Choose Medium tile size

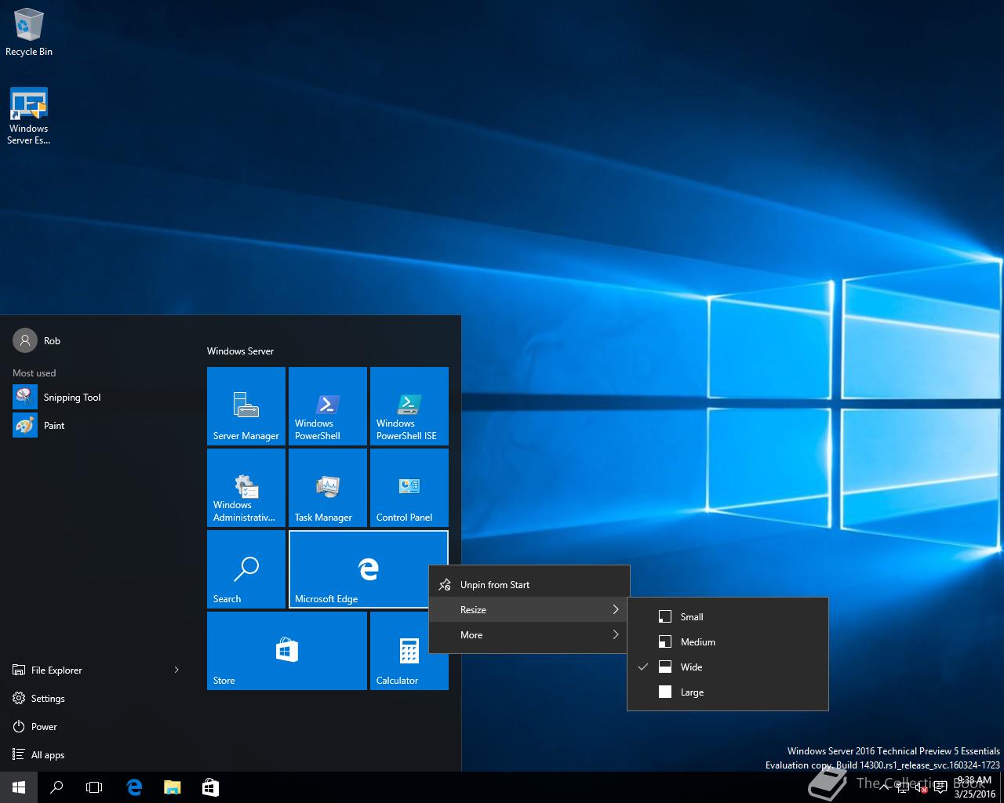(728, 641)
